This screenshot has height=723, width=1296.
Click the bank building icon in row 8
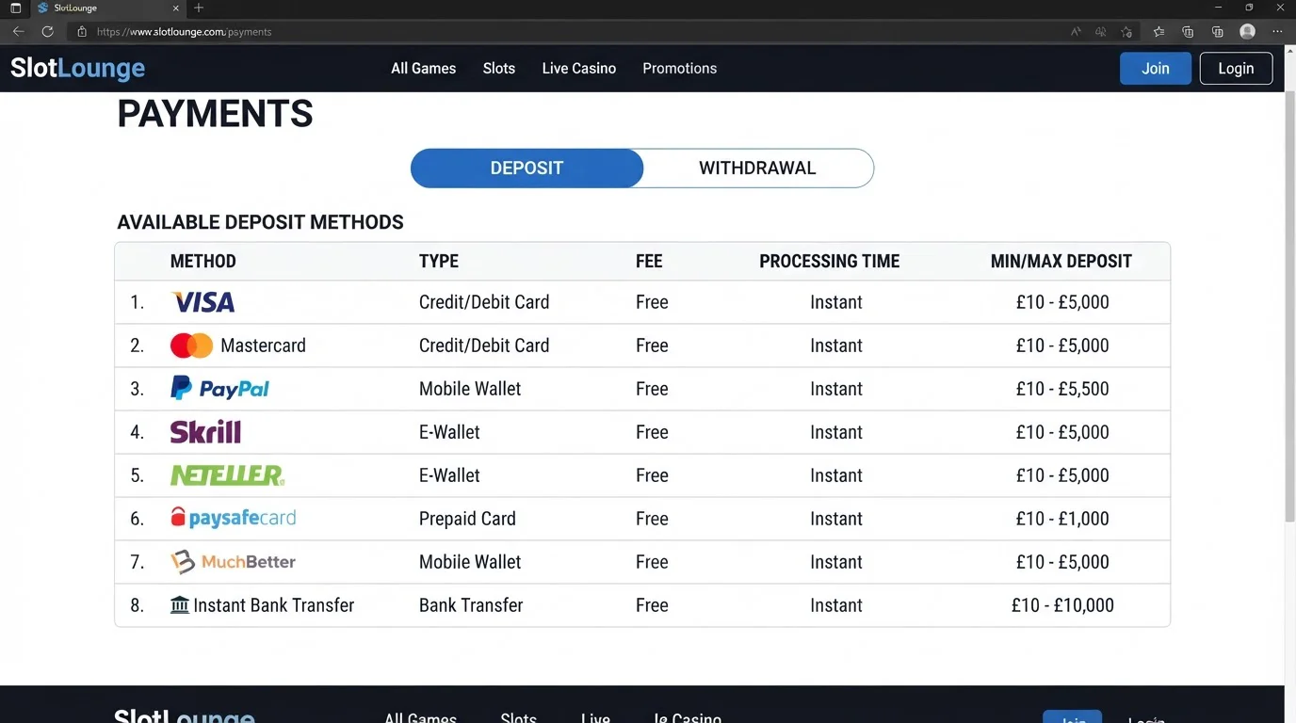(179, 604)
